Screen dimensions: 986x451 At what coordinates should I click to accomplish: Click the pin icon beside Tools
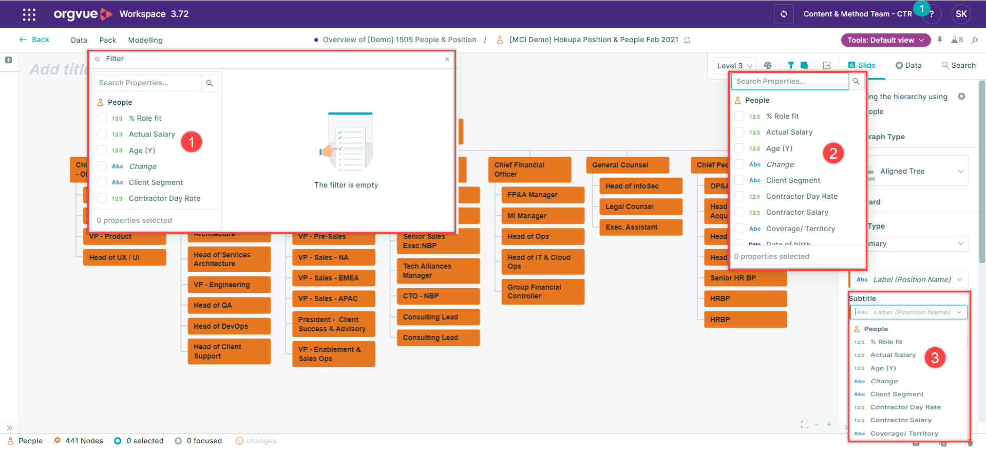click(x=940, y=40)
